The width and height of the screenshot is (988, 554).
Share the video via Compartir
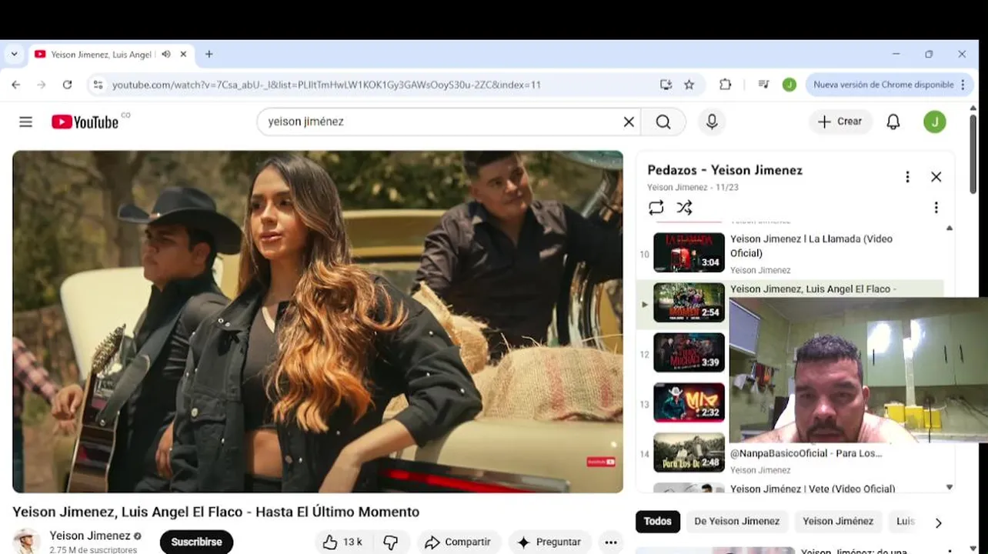tap(458, 542)
